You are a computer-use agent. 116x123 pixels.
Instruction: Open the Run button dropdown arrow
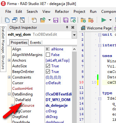click(x=110, y=20)
